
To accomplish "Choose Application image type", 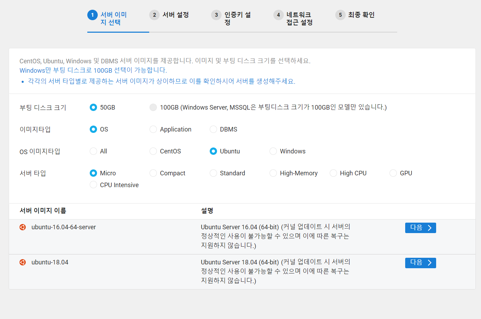I will pyautogui.click(x=153, y=129).
